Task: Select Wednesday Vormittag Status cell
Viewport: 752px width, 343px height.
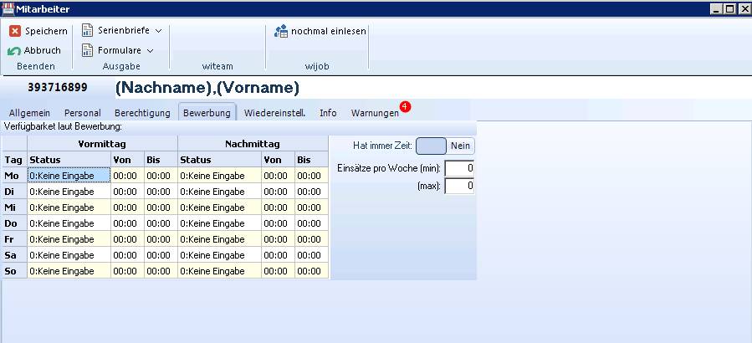Action: click(x=69, y=207)
